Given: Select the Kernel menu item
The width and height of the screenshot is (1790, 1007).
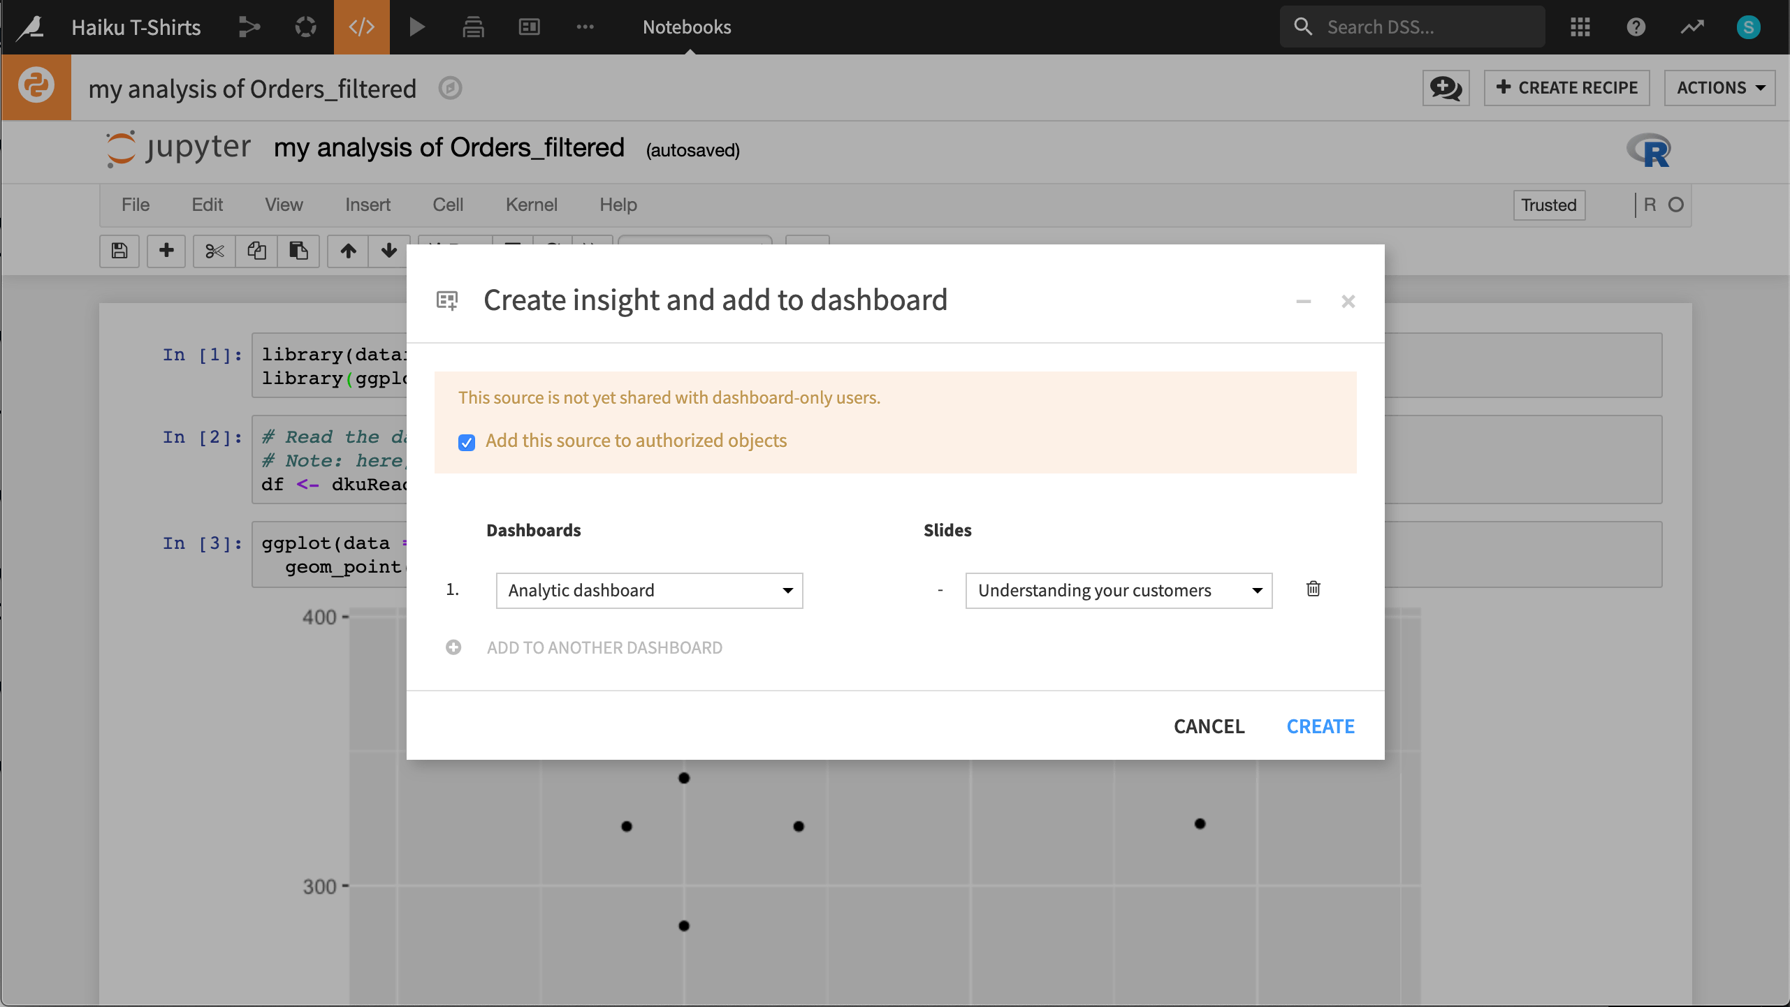Looking at the screenshot, I should click(x=531, y=204).
